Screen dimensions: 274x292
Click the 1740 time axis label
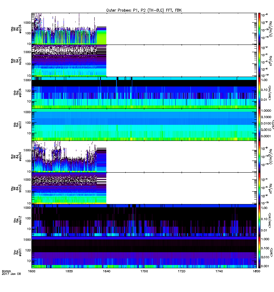coord(219,271)
